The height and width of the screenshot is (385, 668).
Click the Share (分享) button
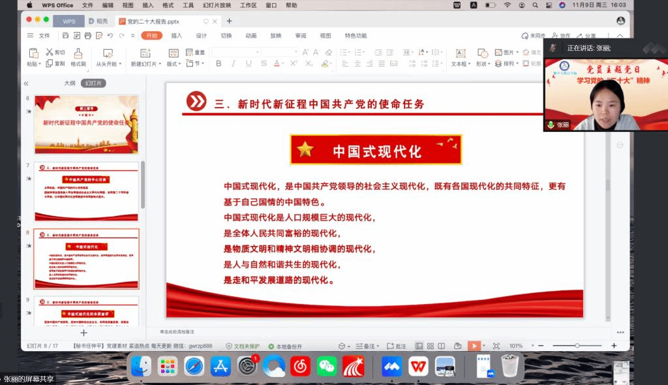tap(586, 36)
